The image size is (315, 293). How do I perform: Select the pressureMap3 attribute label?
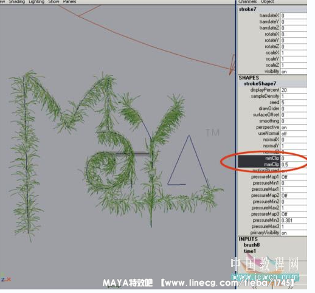265,214
